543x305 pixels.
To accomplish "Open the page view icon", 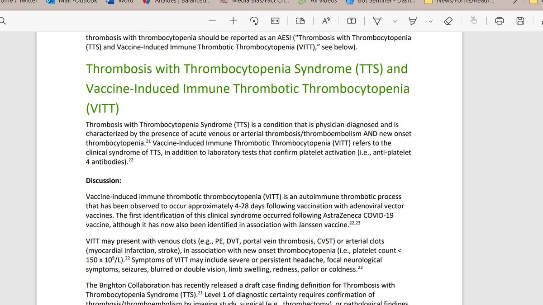I will click(x=300, y=21).
